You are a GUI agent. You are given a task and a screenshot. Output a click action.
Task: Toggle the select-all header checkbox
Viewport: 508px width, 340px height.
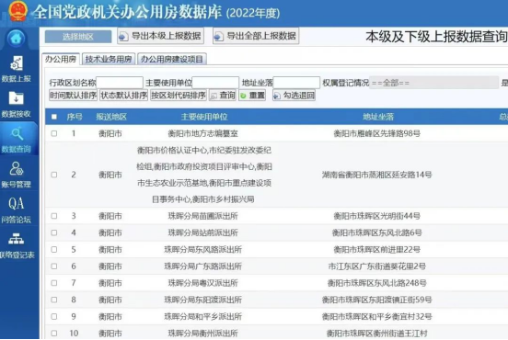click(54, 117)
